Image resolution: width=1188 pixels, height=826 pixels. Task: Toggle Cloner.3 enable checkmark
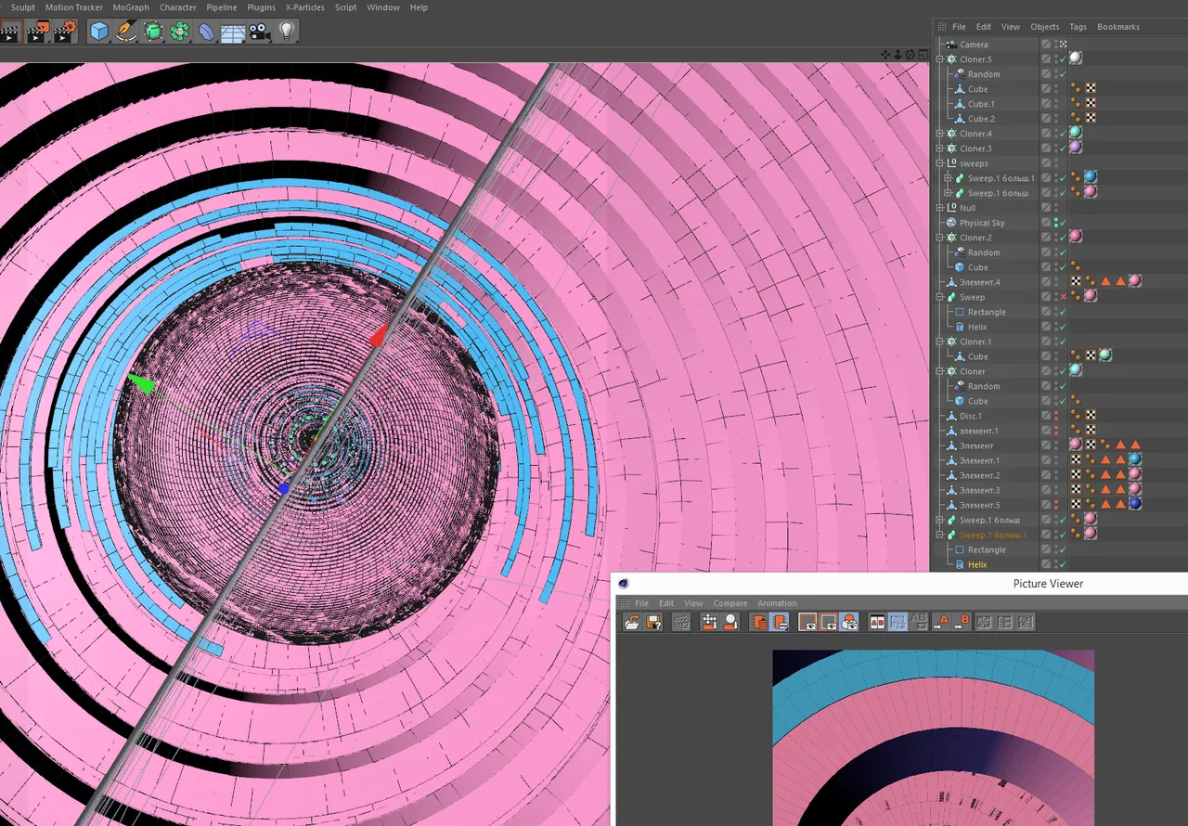tap(1064, 148)
